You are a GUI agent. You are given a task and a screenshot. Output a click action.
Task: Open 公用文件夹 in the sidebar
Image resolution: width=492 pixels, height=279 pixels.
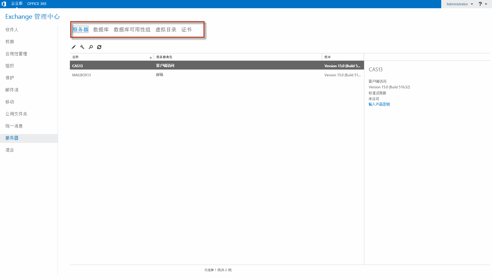[16, 114]
